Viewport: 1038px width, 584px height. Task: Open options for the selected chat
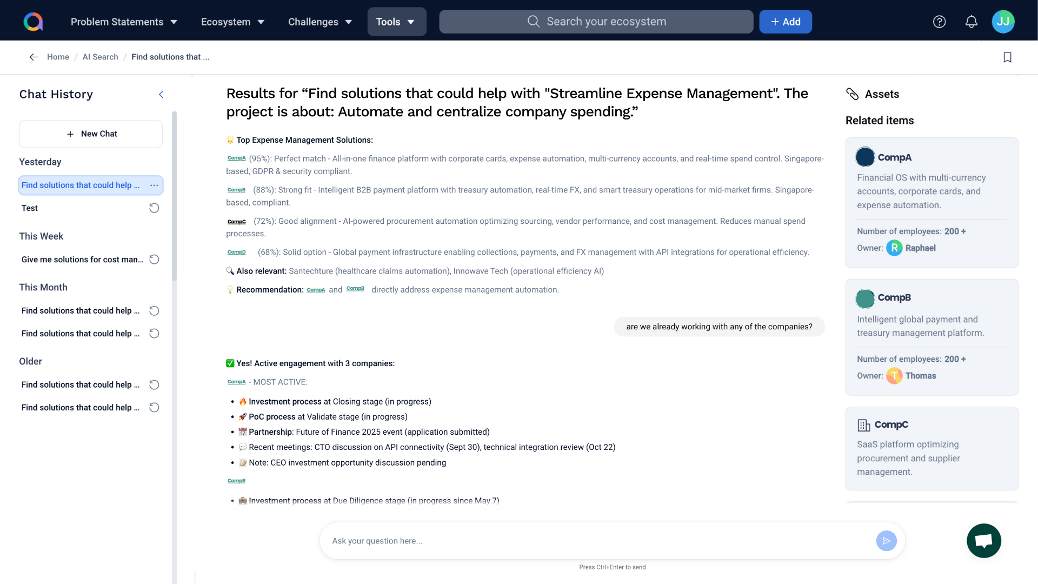(154, 185)
